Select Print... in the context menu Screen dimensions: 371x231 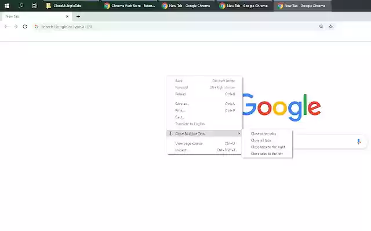click(205, 110)
